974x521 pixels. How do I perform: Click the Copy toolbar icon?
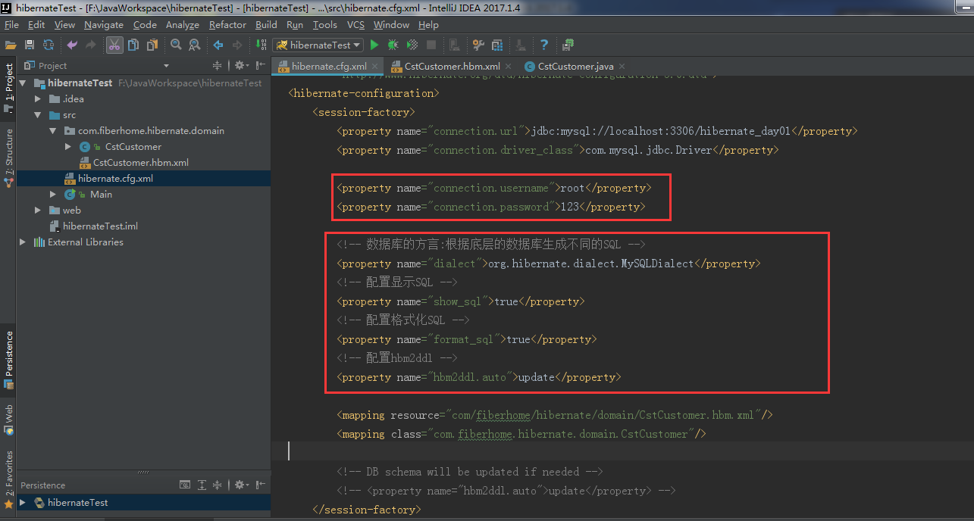tap(134, 45)
